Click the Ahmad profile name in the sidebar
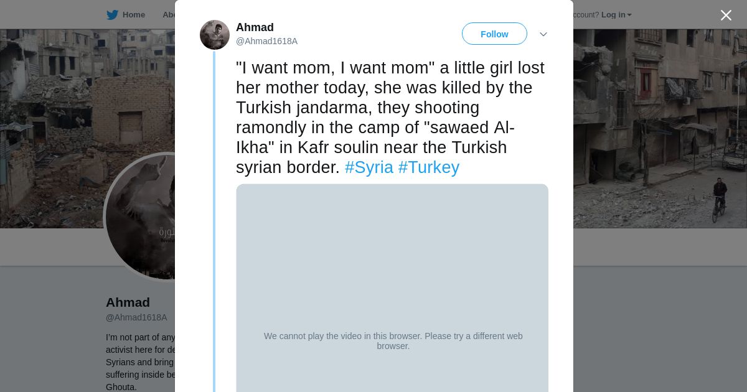747x392 pixels. coord(128,302)
